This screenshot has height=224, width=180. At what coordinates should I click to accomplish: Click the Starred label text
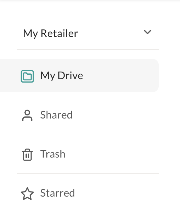(57, 193)
